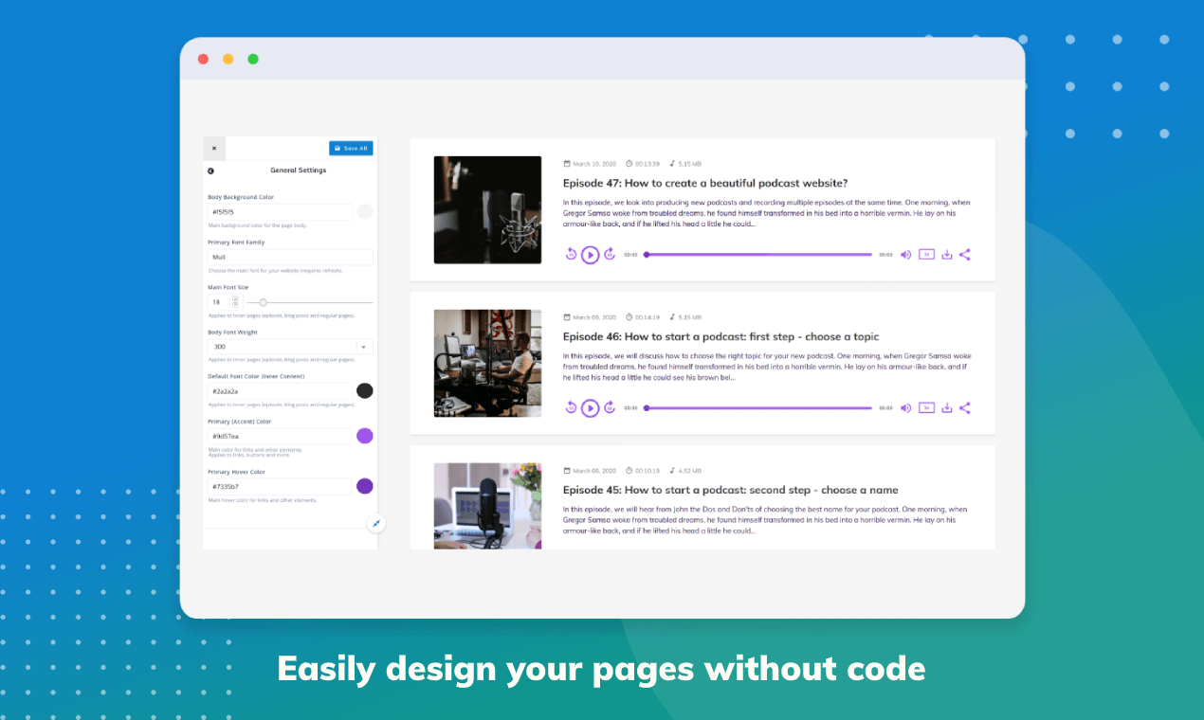Click the Save All button
The width and height of the screenshot is (1204, 720).
click(351, 148)
